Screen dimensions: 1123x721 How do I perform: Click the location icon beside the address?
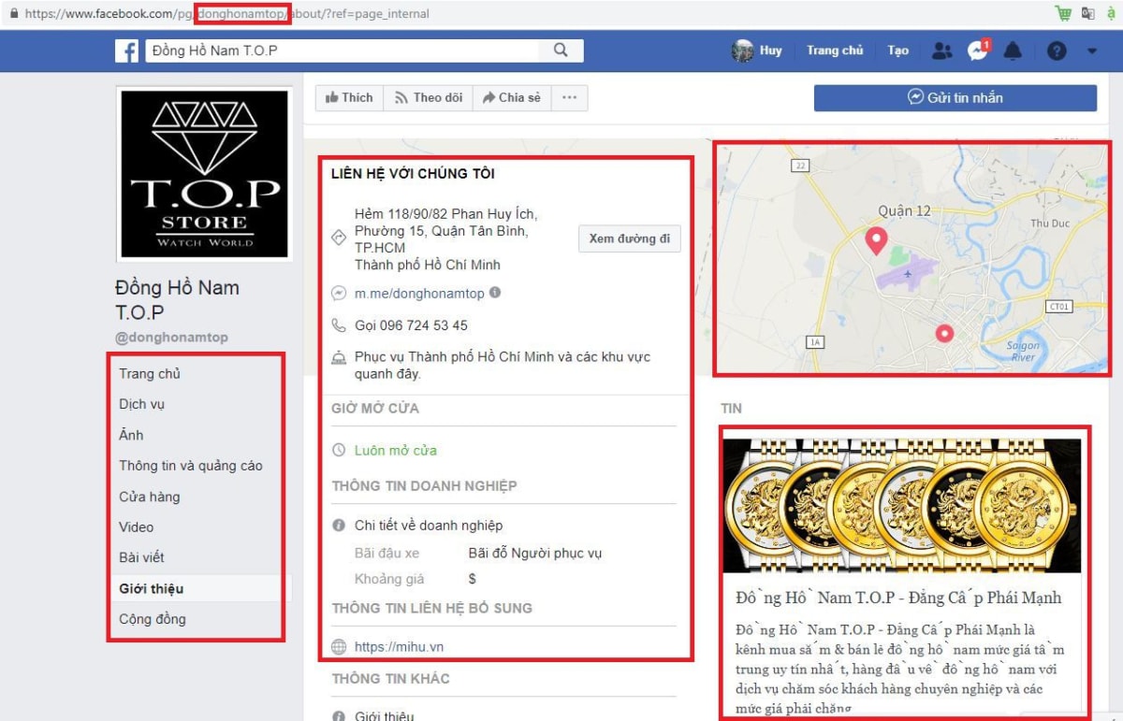pos(339,239)
